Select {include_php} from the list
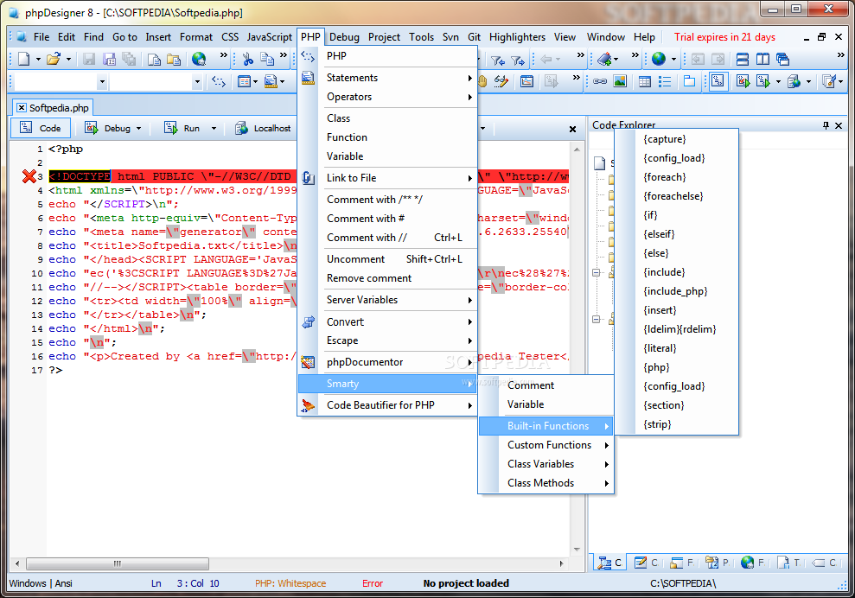 [x=675, y=291]
